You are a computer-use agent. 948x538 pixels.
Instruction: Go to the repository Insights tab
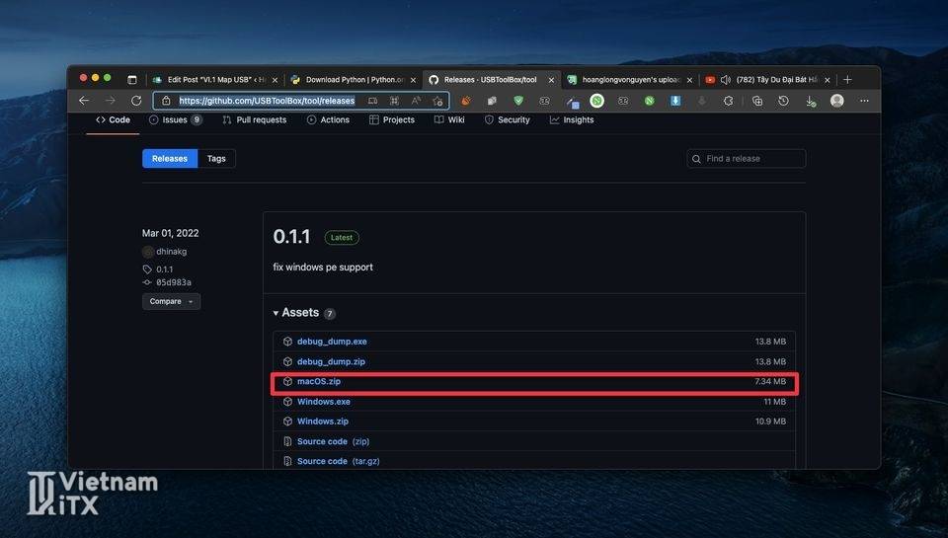pos(572,120)
